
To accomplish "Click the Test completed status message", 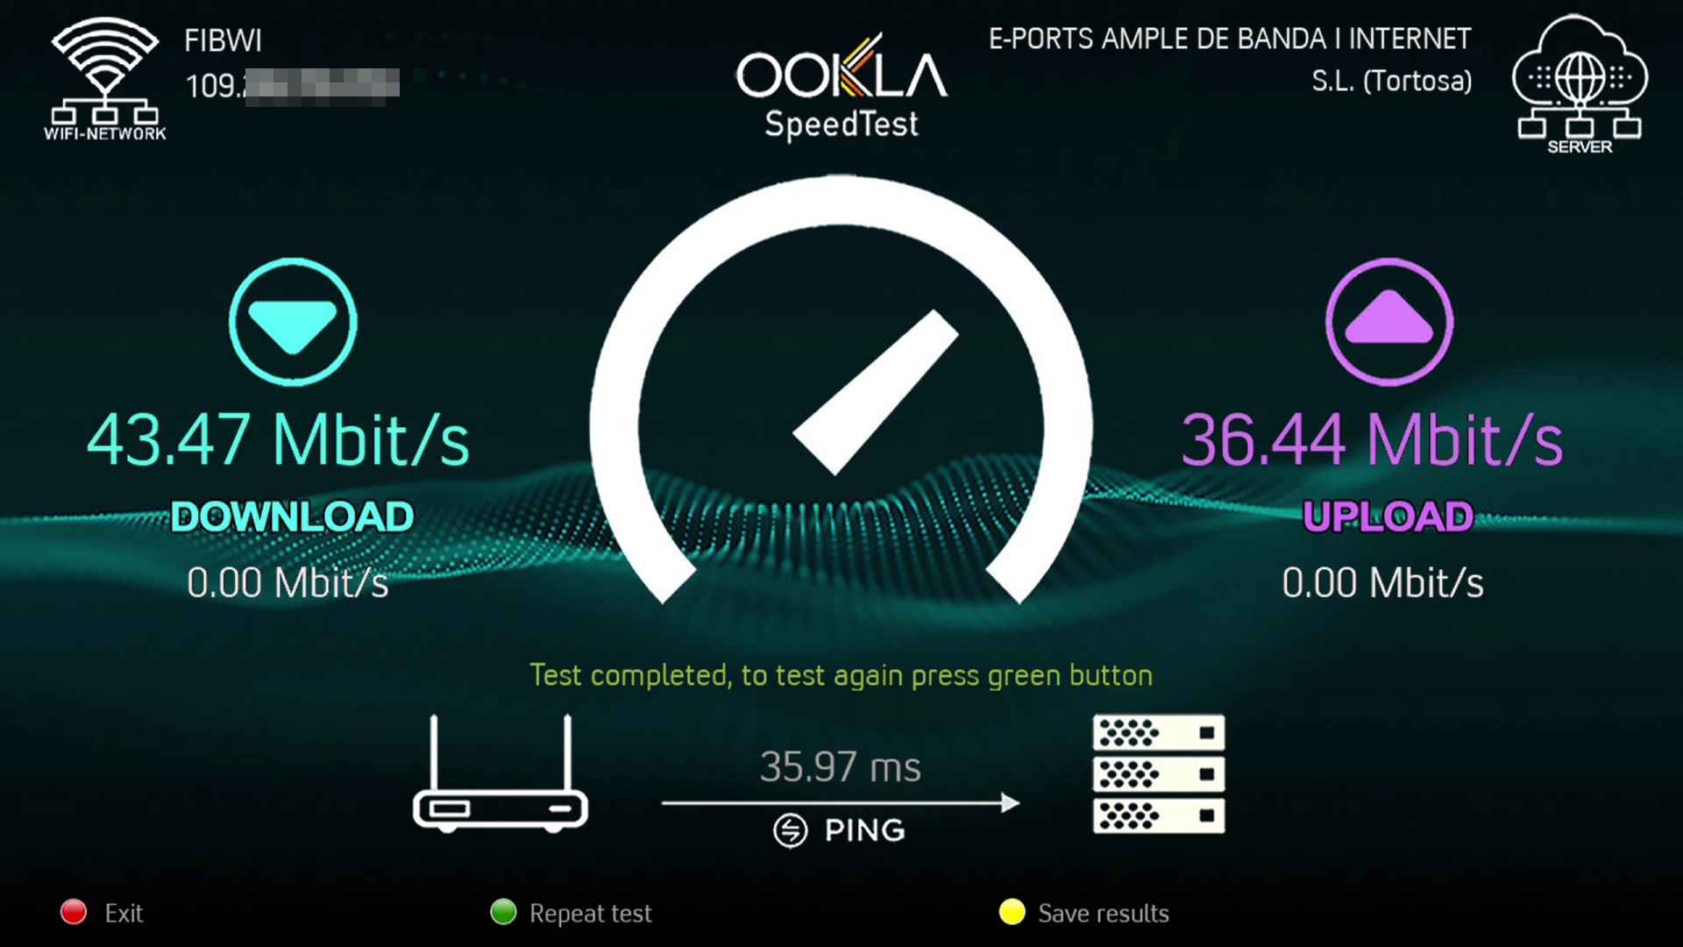I will [841, 675].
